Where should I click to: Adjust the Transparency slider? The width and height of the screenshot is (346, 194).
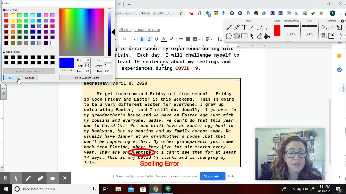(291, 26)
